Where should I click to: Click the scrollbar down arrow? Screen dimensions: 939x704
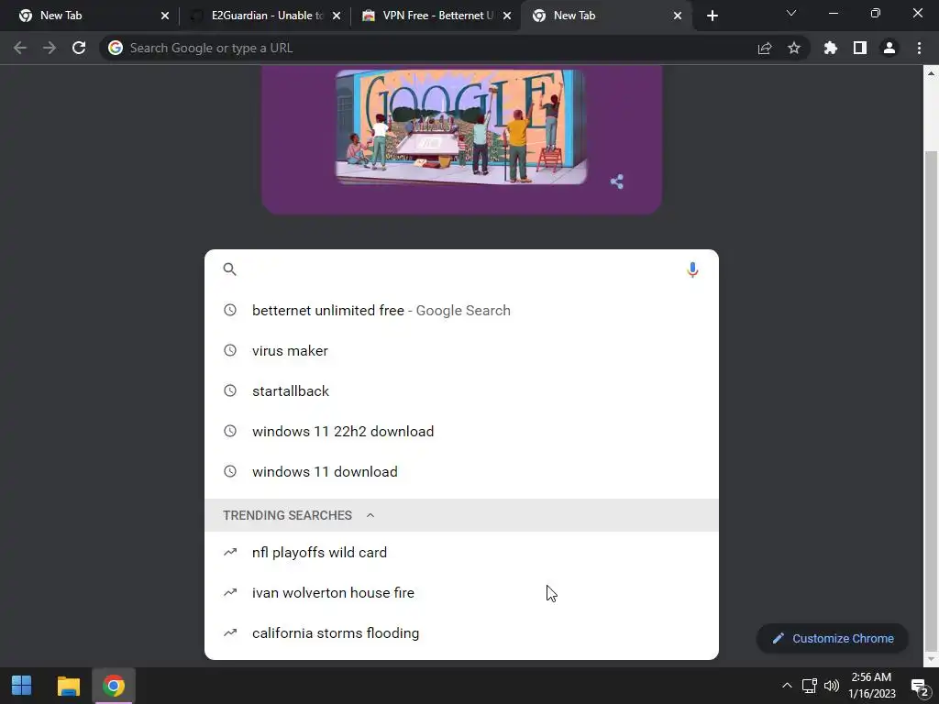tap(931, 659)
